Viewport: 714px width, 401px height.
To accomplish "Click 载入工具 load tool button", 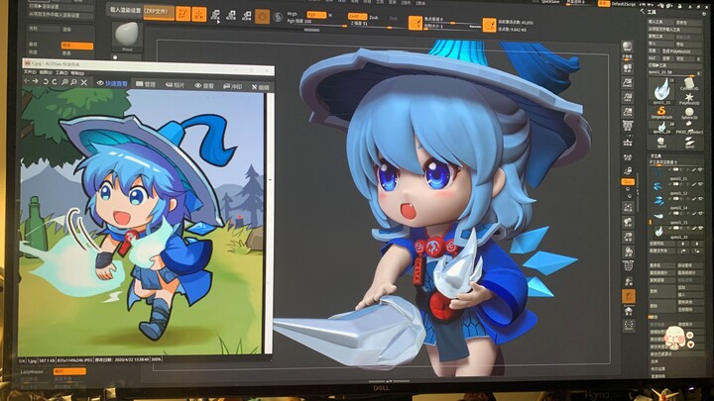I will [661, 22].
